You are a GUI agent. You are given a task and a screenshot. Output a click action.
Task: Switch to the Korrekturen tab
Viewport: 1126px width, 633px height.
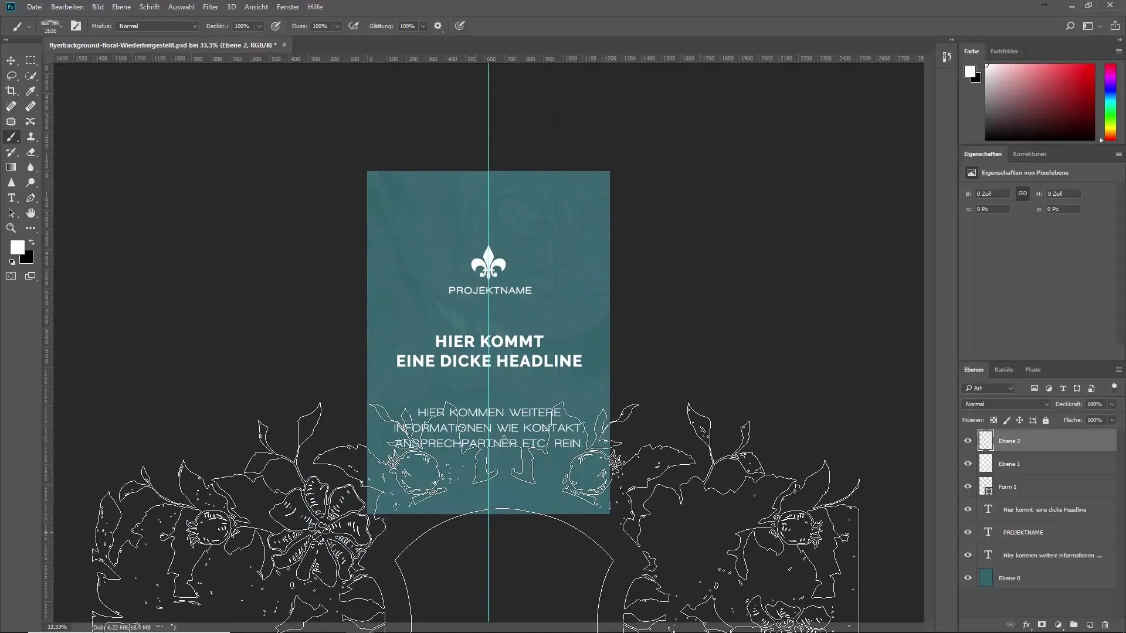point(1029,154)
